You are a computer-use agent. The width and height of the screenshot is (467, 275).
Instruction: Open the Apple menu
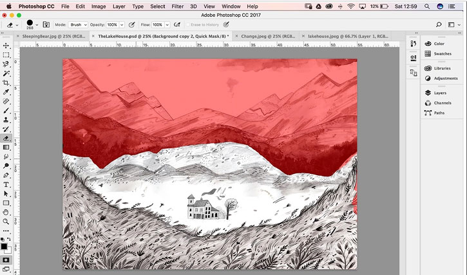point(8,6)
